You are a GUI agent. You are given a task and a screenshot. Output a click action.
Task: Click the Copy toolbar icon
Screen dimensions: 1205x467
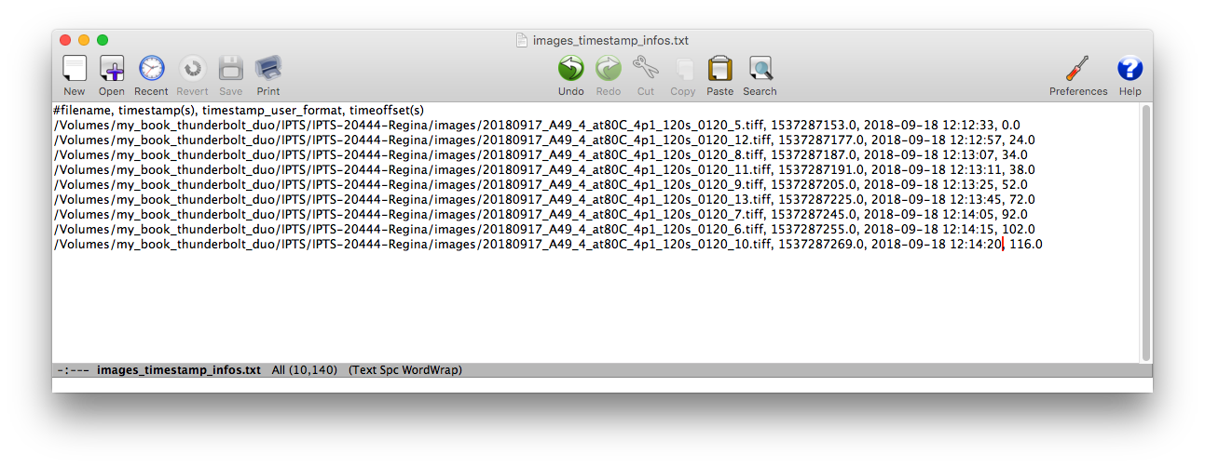pyautogui.click(x=683, y=70)
